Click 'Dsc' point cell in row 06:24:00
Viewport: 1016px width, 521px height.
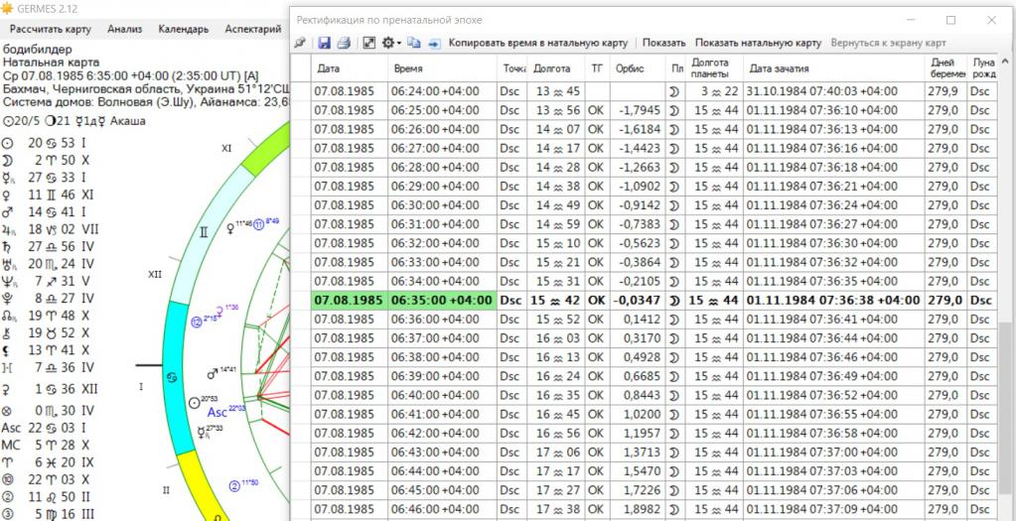click(x=509, y=92)
